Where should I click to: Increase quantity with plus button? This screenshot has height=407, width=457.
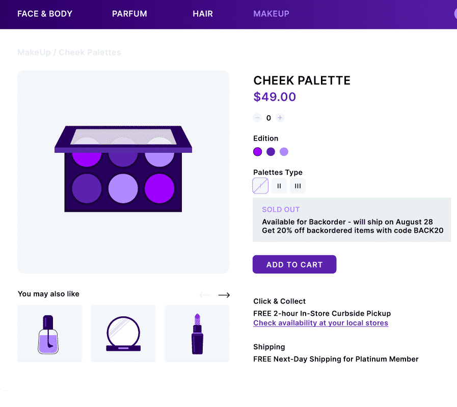tap(280, 118)
